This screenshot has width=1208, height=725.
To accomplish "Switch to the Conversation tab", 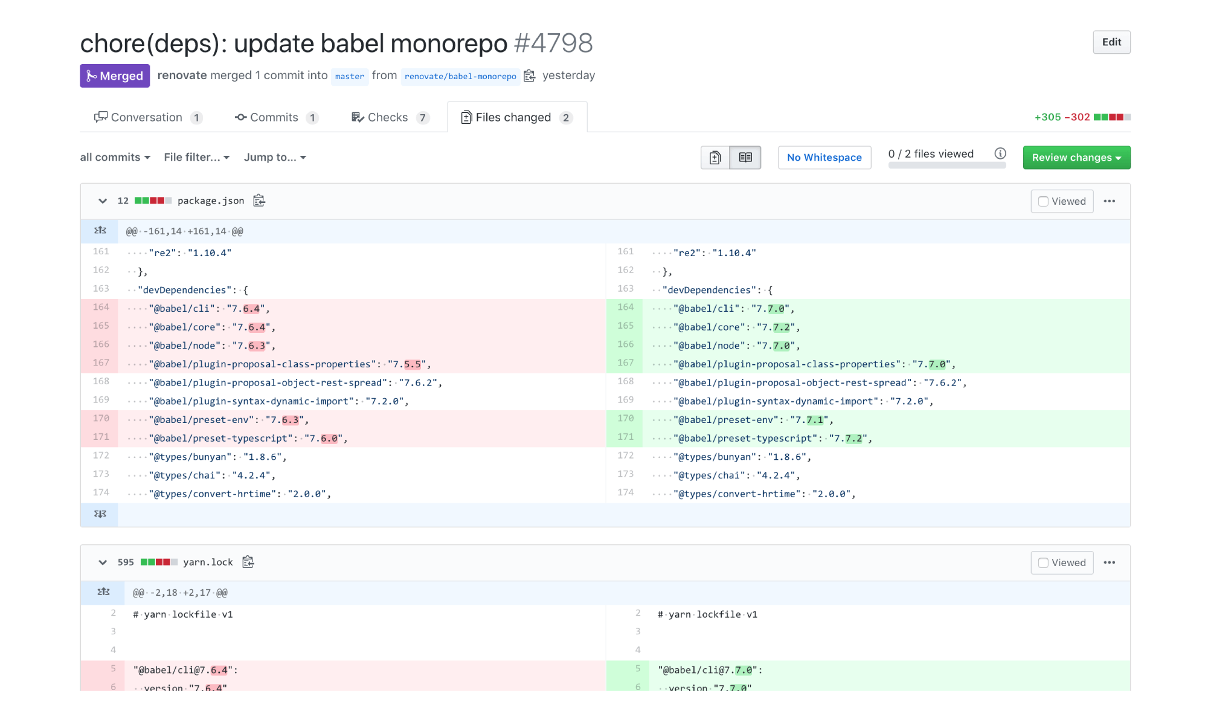I will [x=147, y=117].
